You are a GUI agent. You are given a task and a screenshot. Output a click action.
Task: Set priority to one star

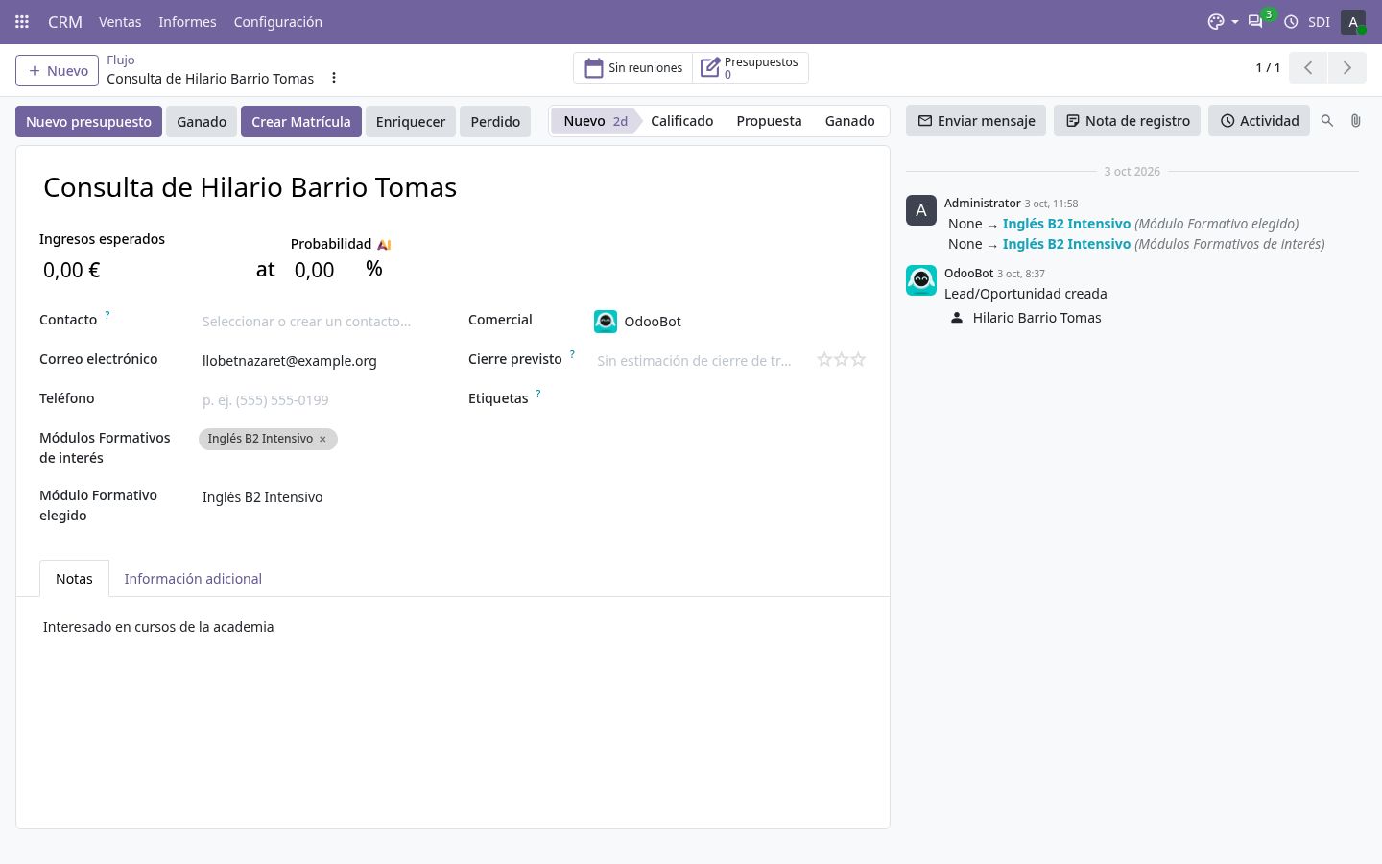pyautogui.click(x=824, y=360)
